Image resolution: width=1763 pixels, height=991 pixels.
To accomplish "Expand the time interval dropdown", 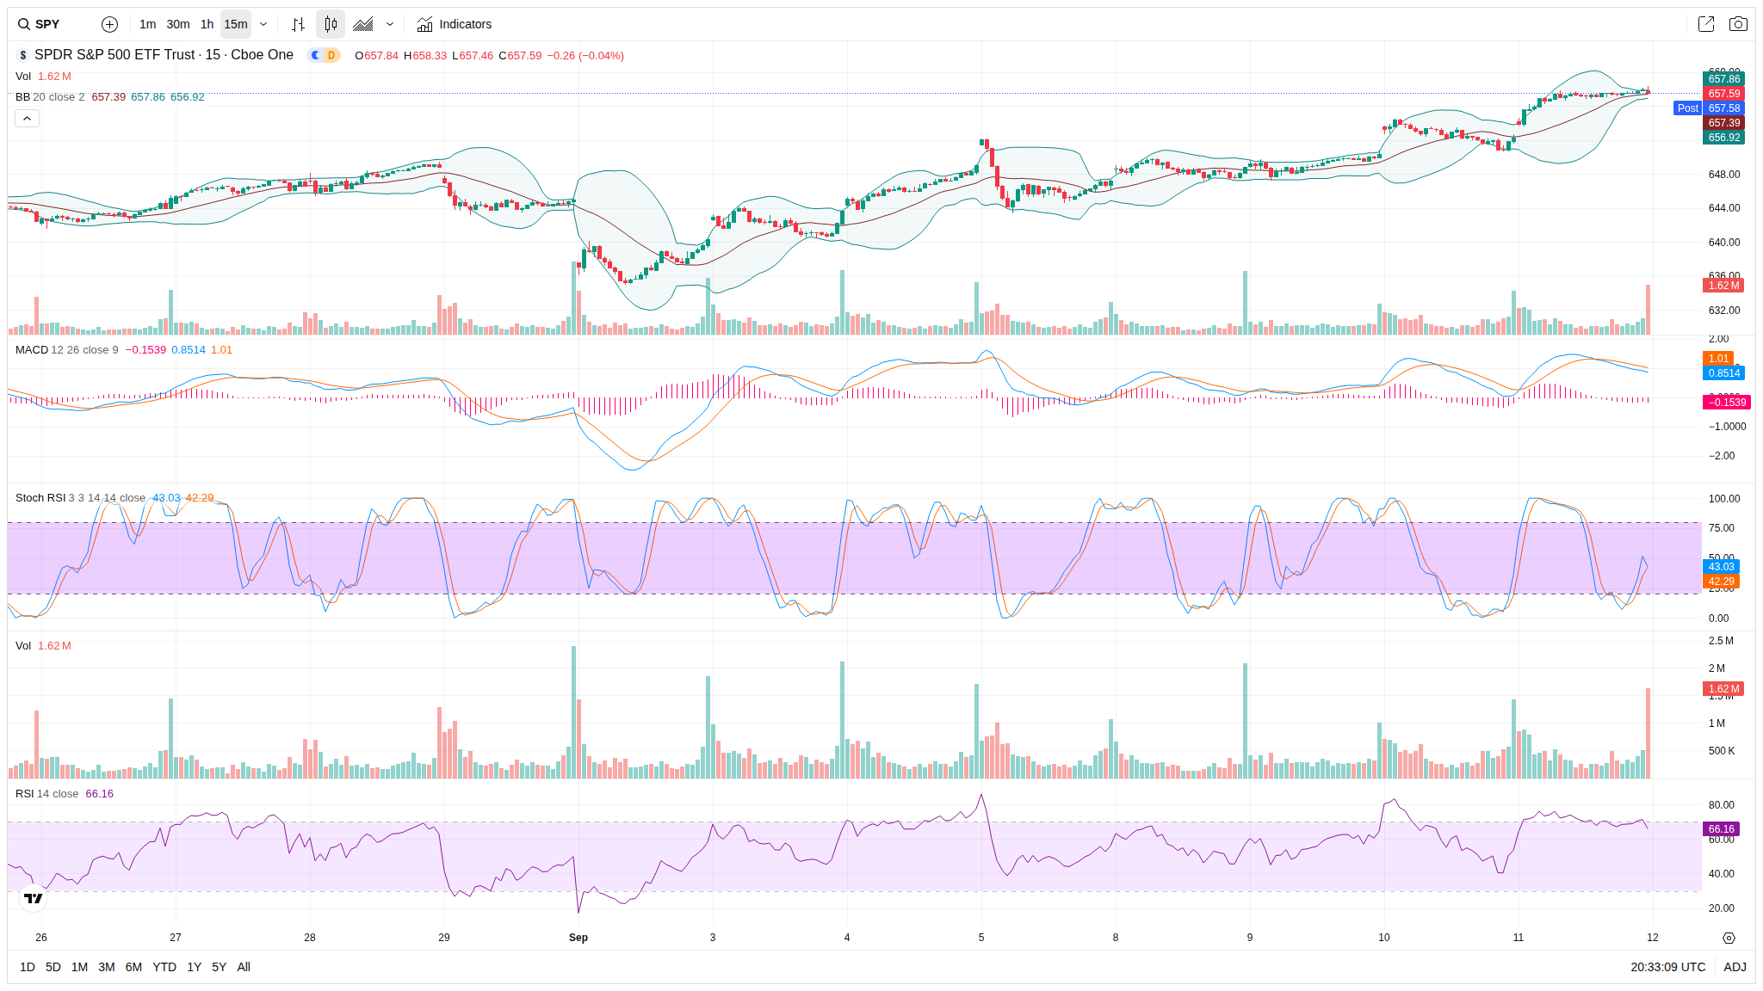I will (263, 24).
